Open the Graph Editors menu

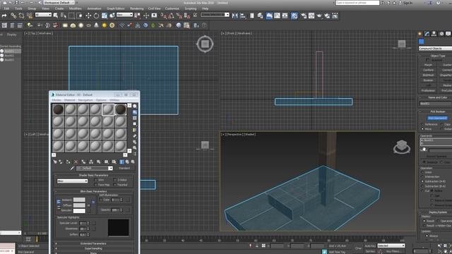tap(116, 8)
